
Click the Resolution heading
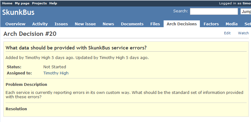[x=16, y=109]
